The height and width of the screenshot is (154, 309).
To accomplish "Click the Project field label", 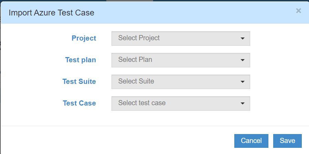I will [x=84, y=38].
